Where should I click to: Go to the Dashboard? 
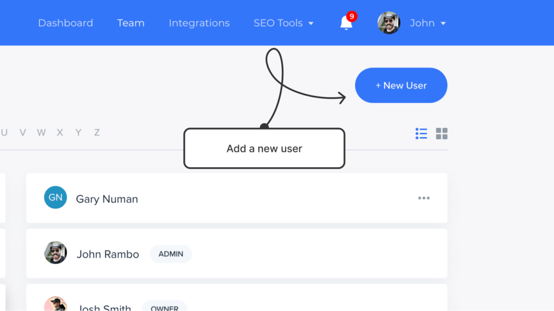pyautogui.click(x=65, y=23)
